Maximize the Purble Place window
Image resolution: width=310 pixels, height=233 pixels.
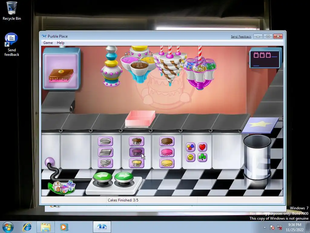pos(268,36)
